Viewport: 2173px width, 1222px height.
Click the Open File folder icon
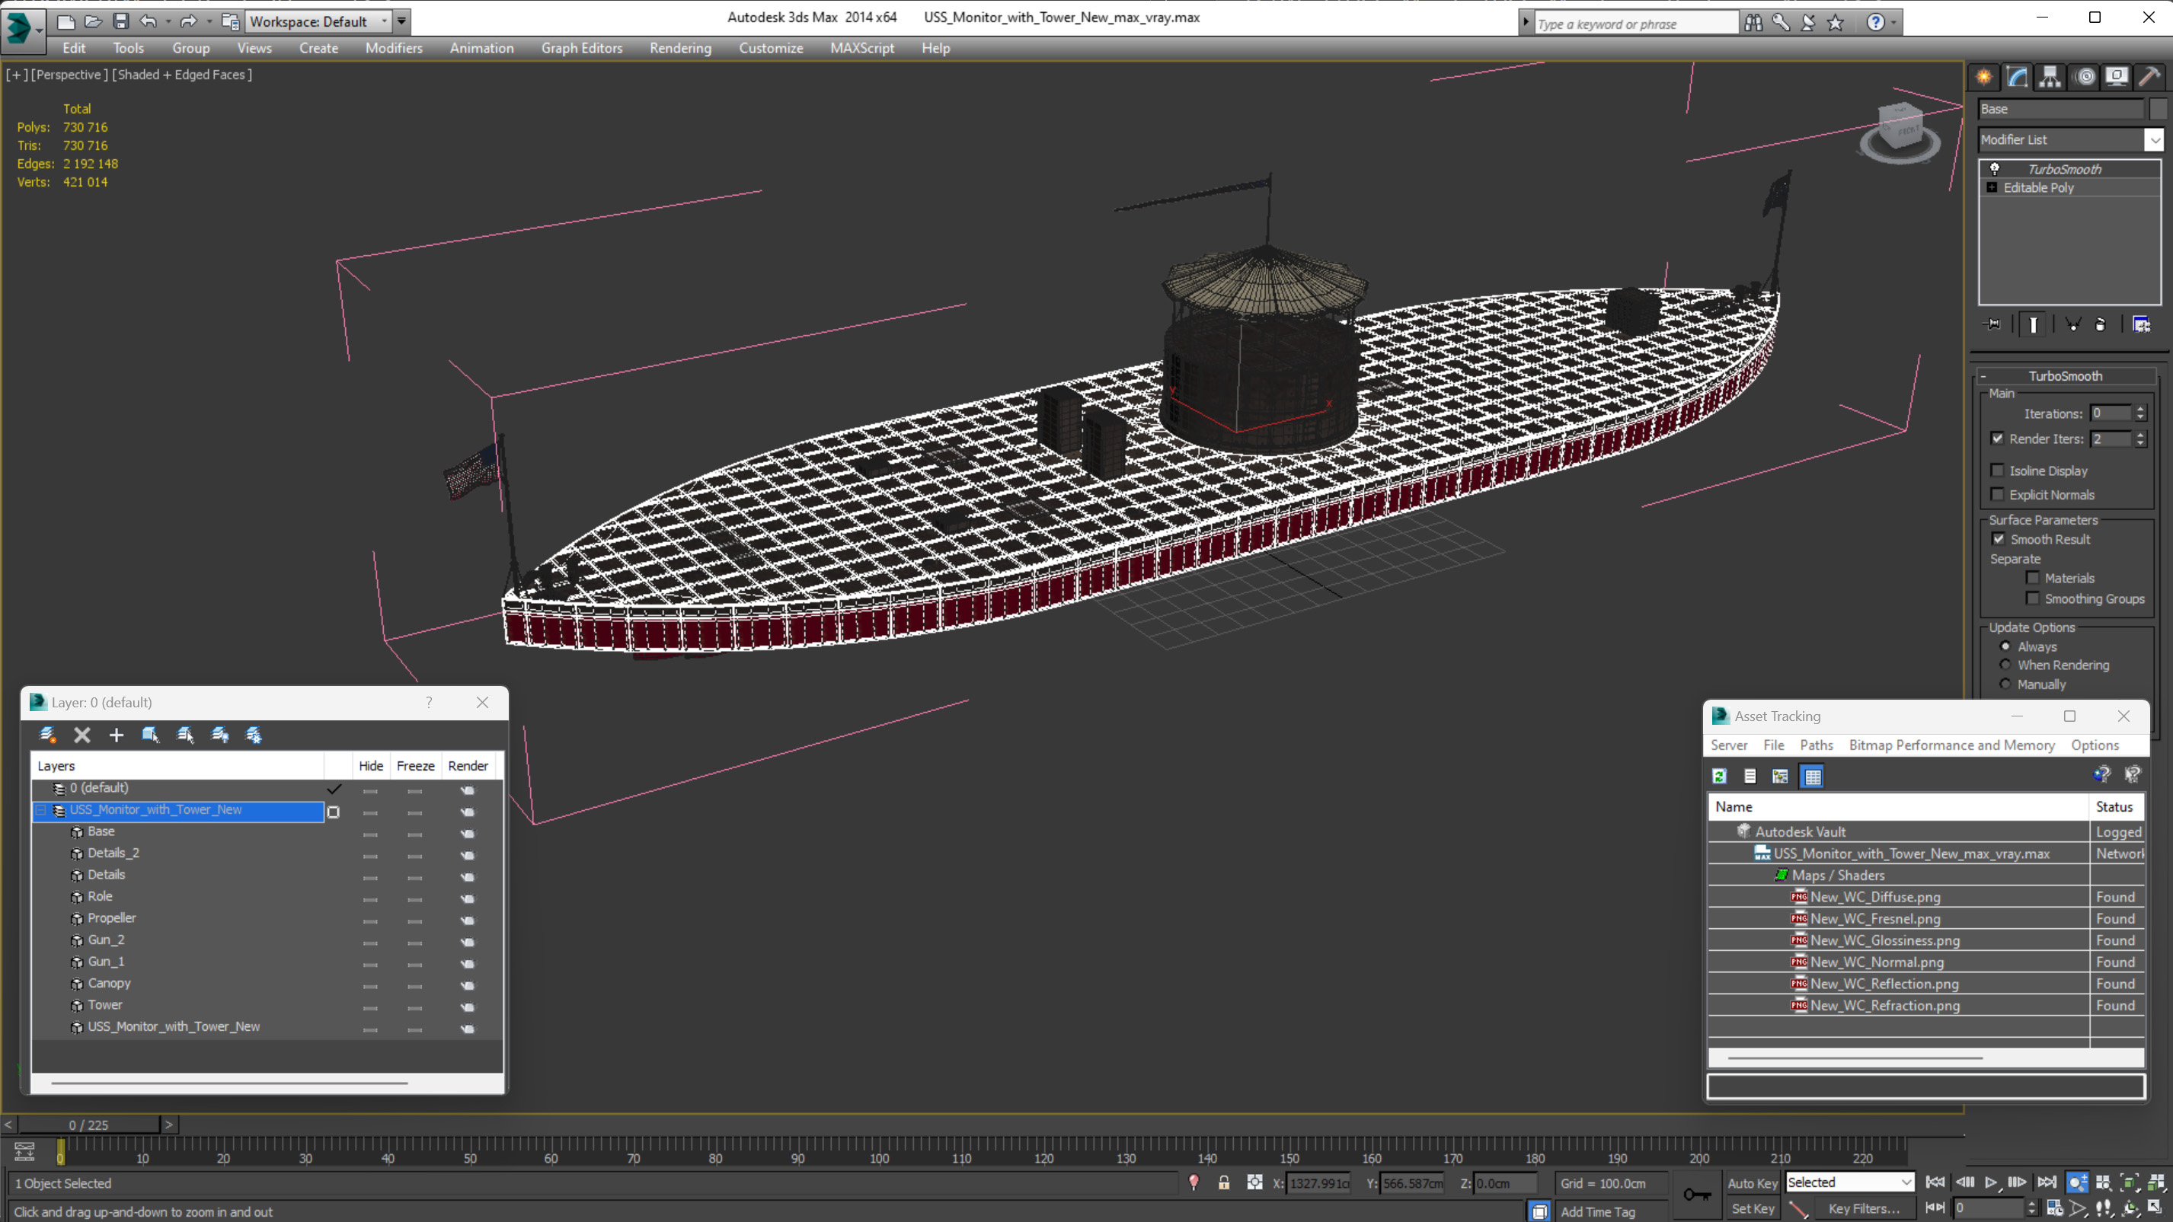pyautogui.click(x=93, y=21)
